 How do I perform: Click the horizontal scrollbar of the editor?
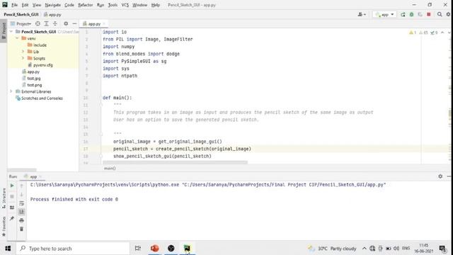click(x=175, y=162)
